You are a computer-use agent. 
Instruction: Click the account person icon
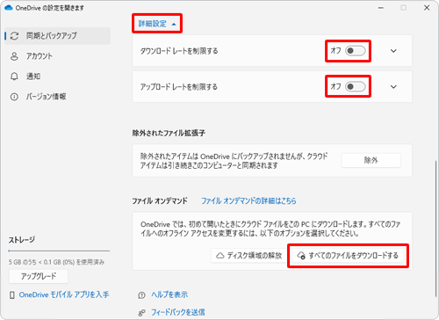click(14, 56)
